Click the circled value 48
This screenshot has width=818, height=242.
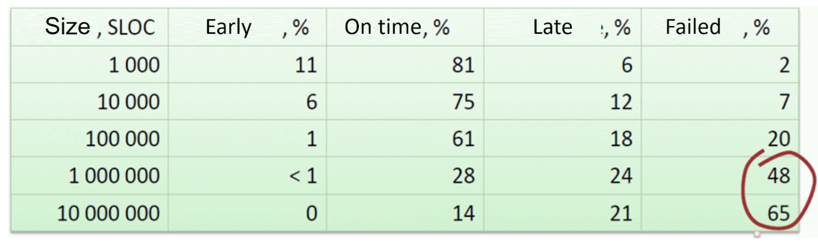(778, 175)
